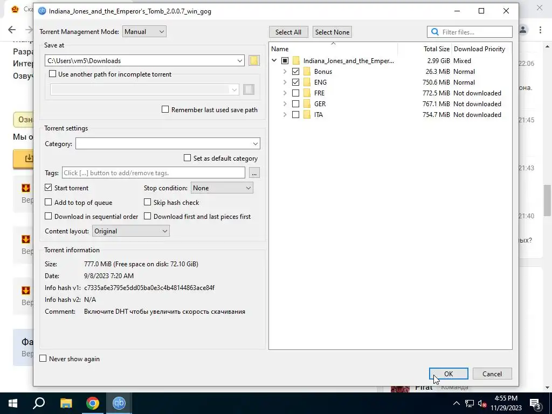Image resolution: width=552 pixels, height=414 pixels.
Task: Open taskbar search magnifier
Action: pyautogui.click(x=39, y=403)
